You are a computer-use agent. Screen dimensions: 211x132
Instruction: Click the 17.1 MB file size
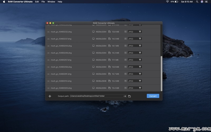[x=115, y=60]
